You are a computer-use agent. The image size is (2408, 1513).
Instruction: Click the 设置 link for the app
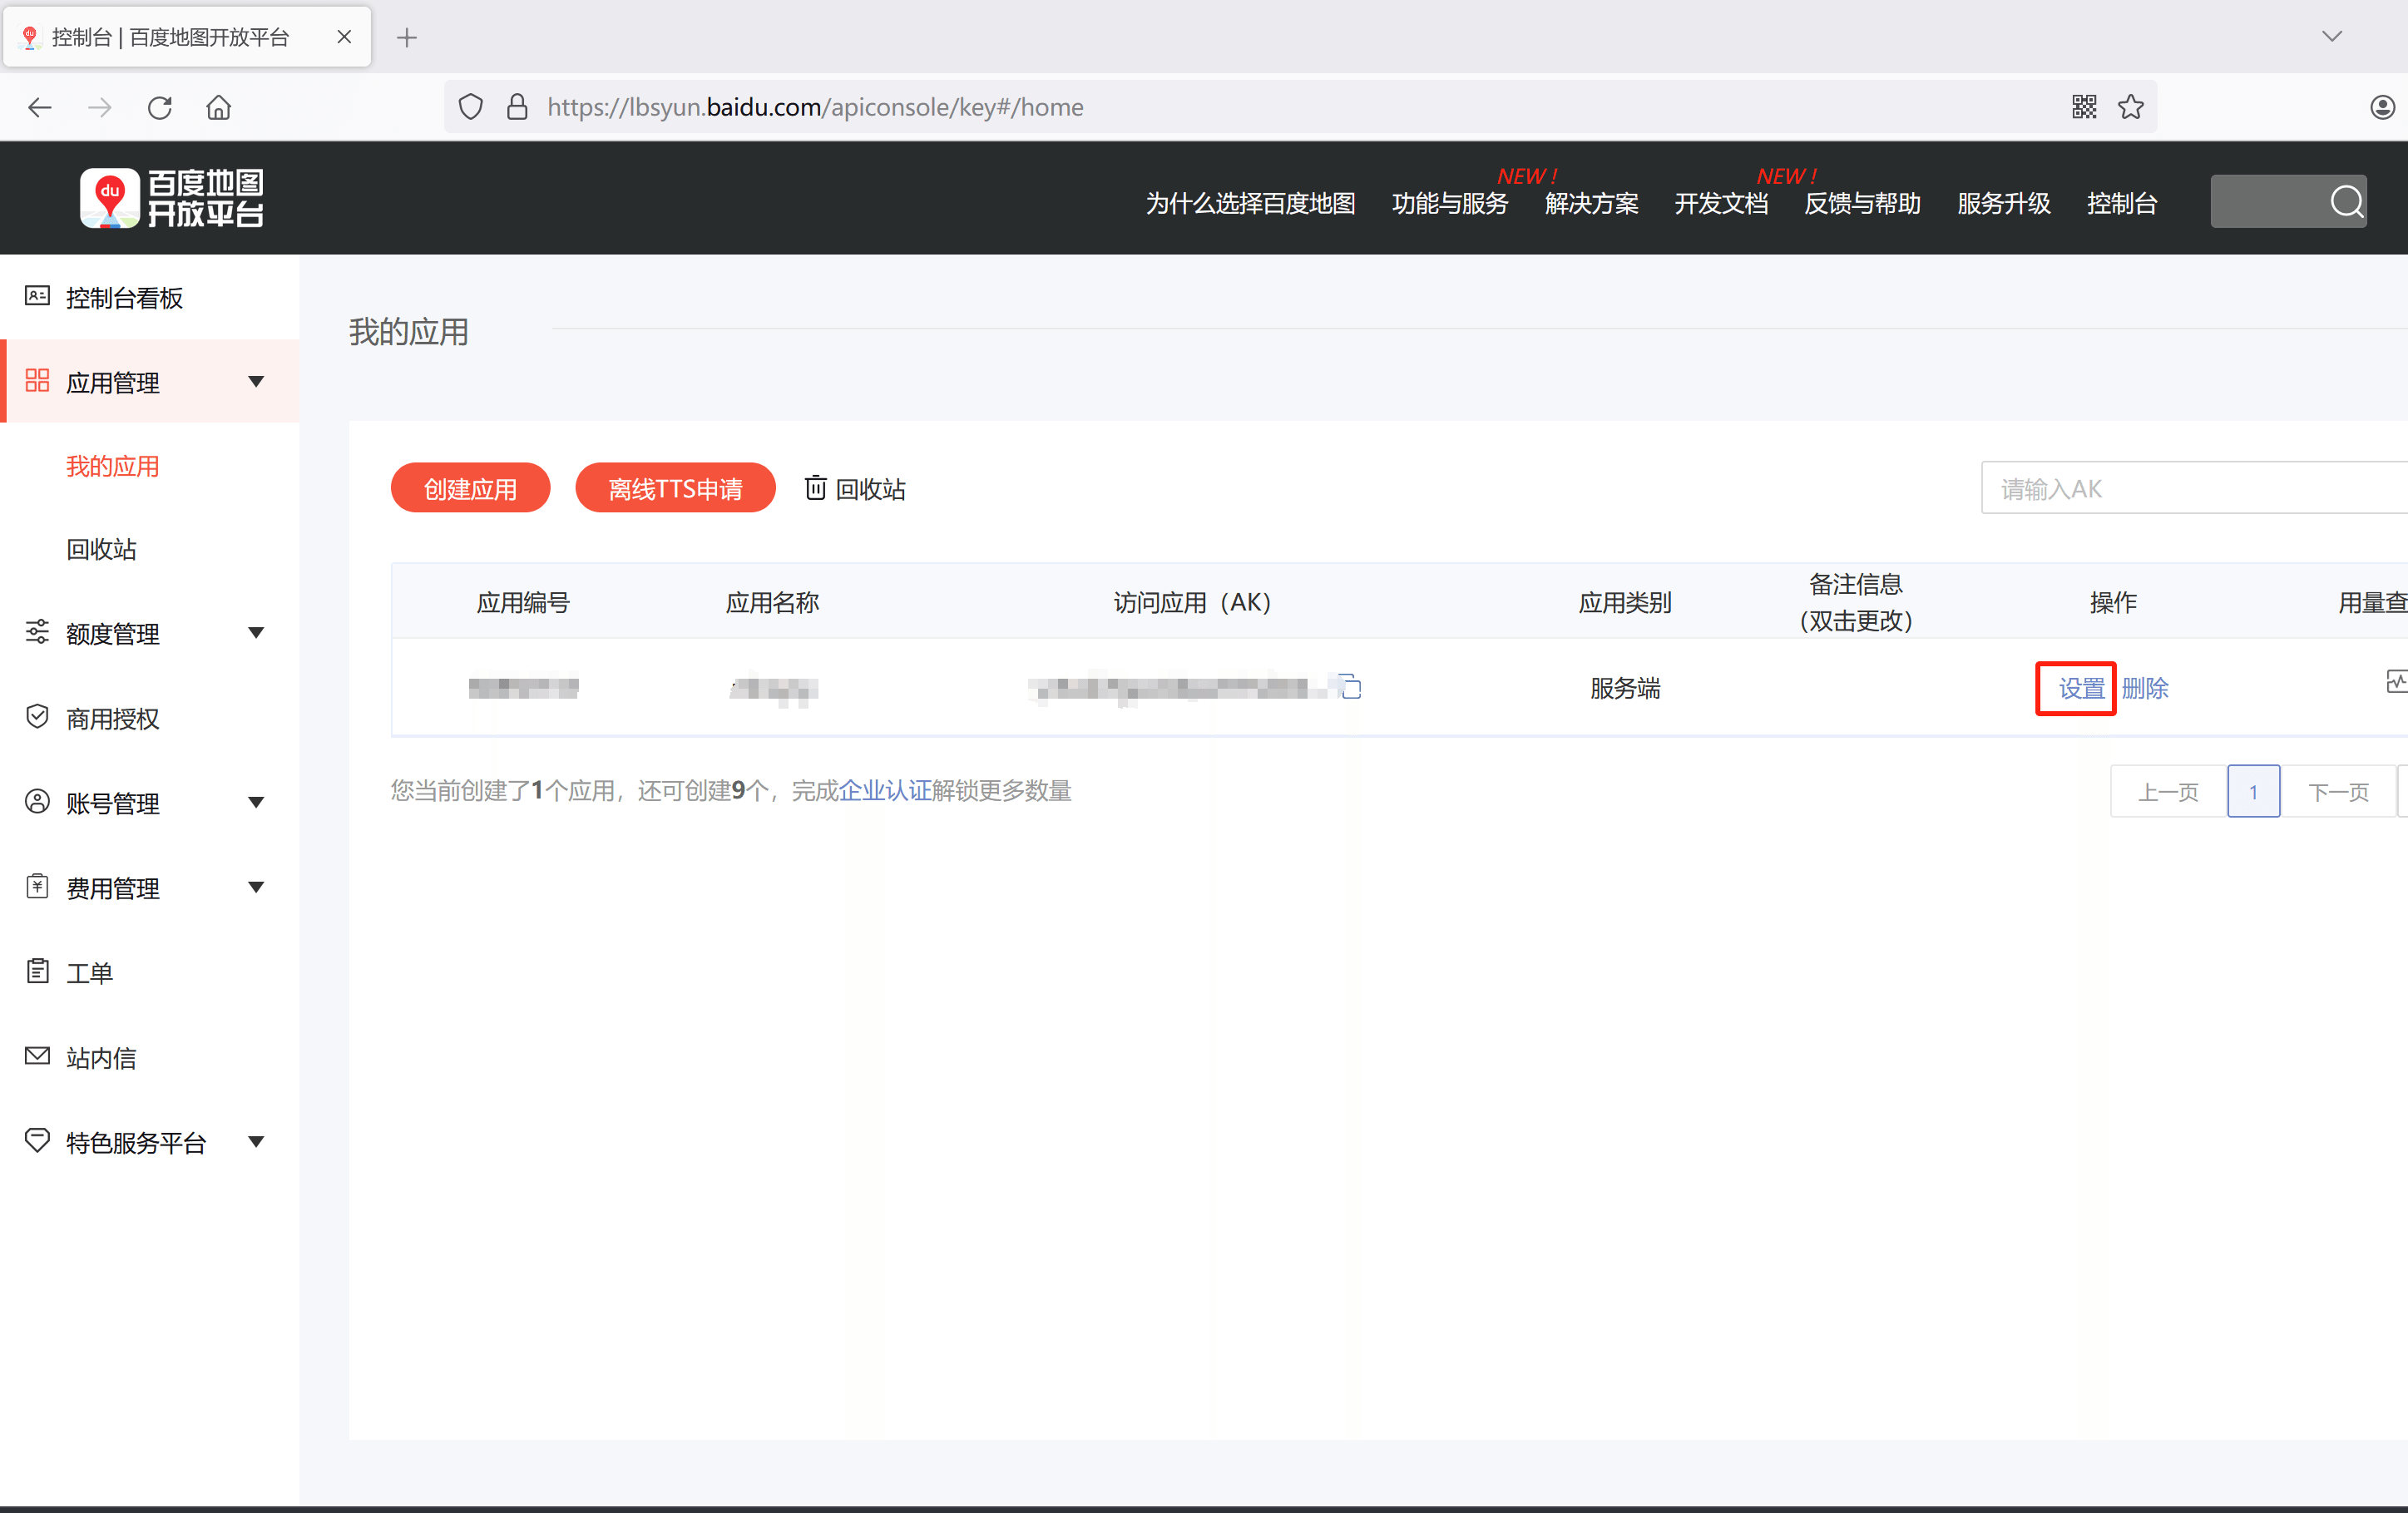(2081, 689)
